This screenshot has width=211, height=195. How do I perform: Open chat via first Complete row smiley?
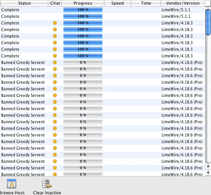point(55,23)
